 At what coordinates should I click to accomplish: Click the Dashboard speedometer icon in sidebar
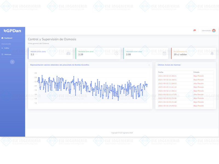click(2, 38)
